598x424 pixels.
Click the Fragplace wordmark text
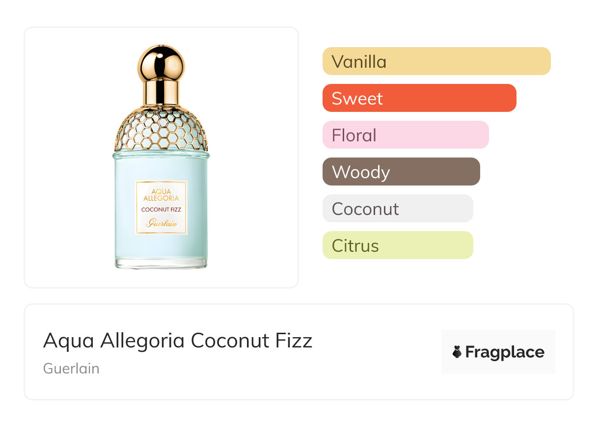[x=505, y=352]
